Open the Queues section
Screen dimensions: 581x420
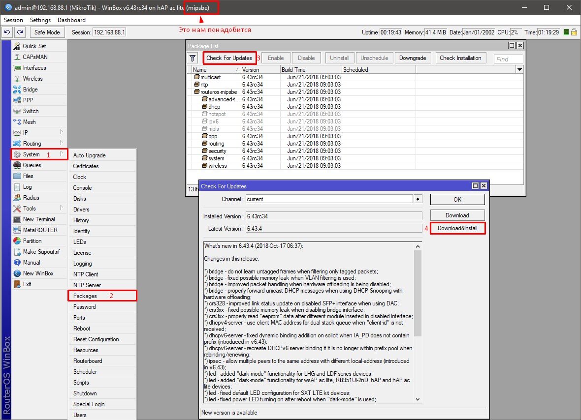[32, 165]
